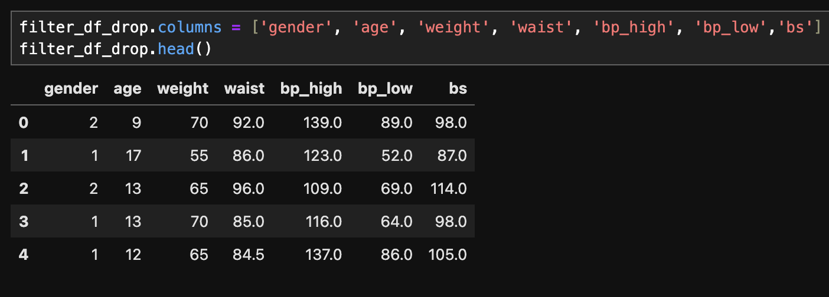Image resolution: width=829 pixels, height=297 pixels.
Task: Click row index 3 label
Action: coord(24,222)
